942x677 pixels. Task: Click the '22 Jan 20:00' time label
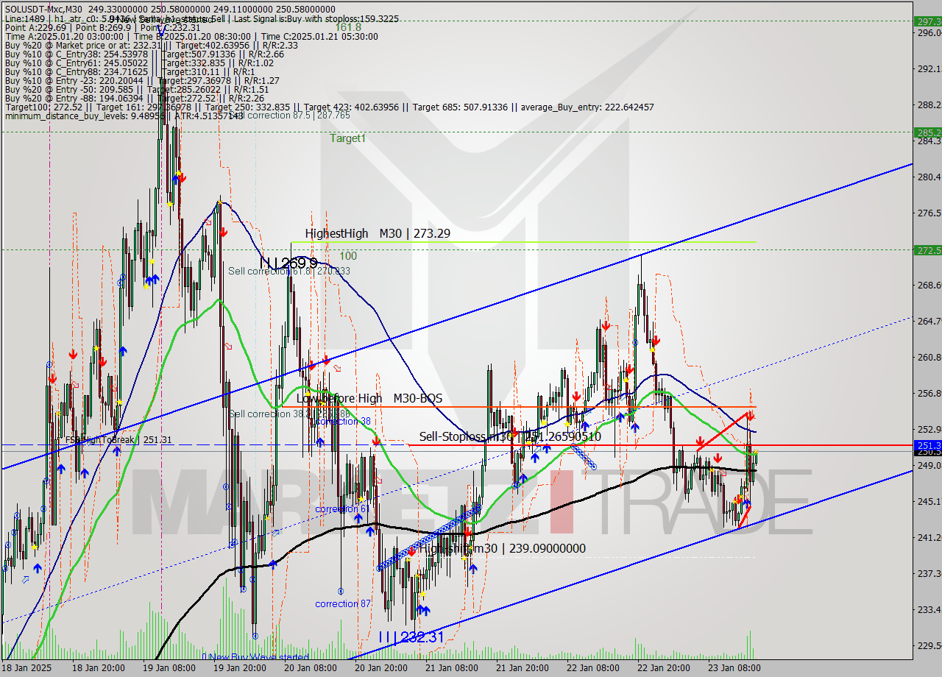click(x=662, y=668)
